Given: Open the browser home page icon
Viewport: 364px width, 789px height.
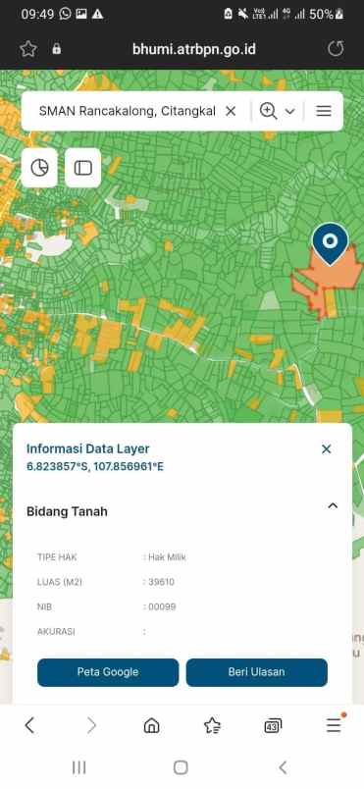Looking at the screenshot, I should tap(151, 725).
